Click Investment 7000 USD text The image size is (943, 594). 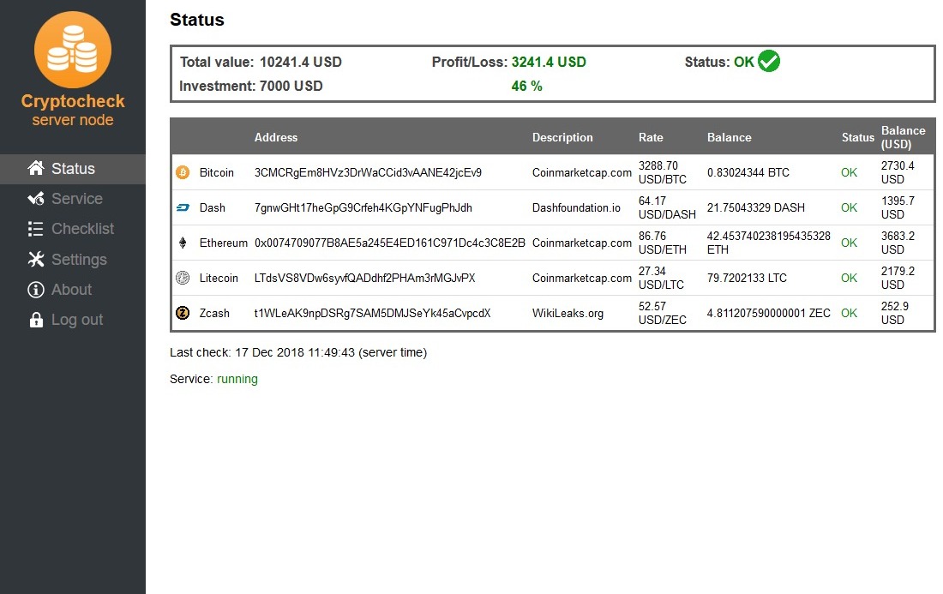pos(251,86)
